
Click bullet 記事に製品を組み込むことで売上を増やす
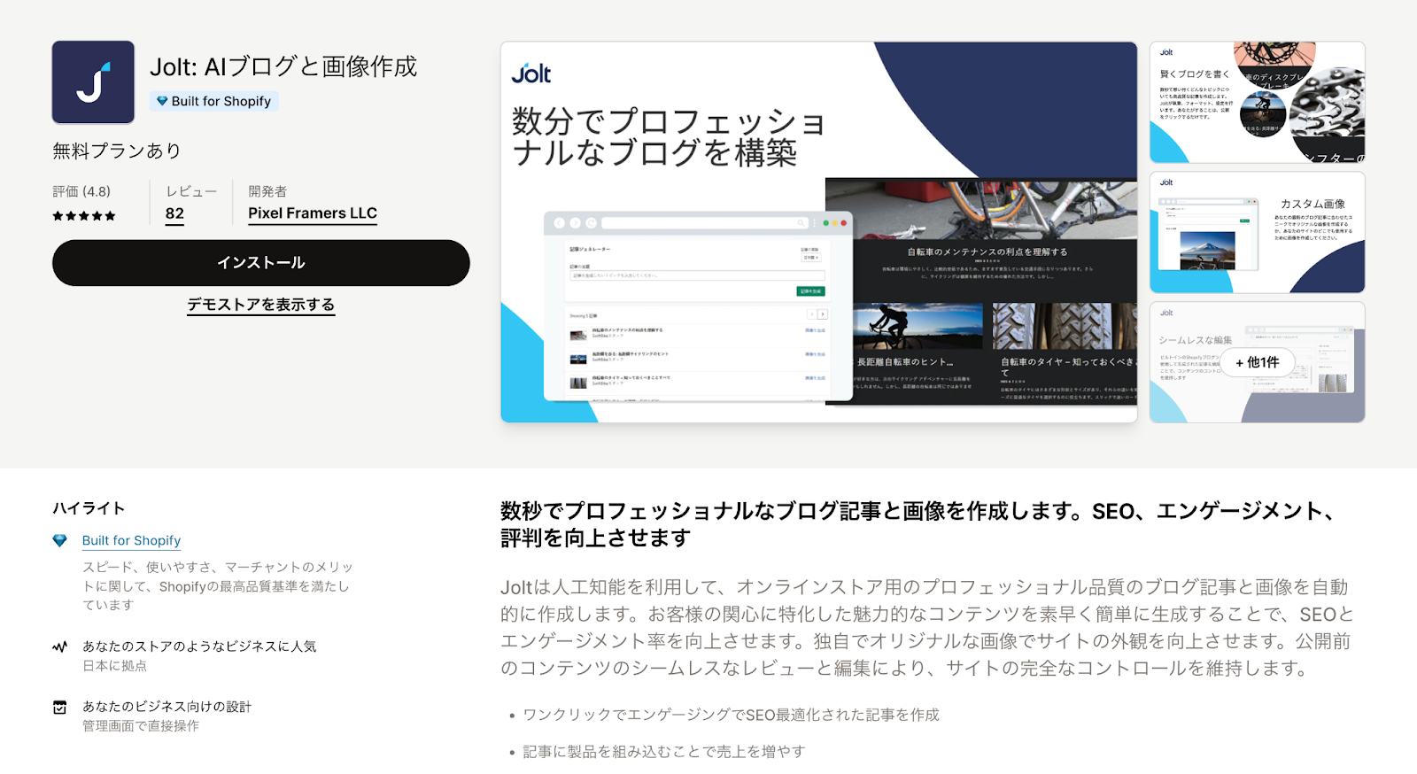click(x=664, y=752)
